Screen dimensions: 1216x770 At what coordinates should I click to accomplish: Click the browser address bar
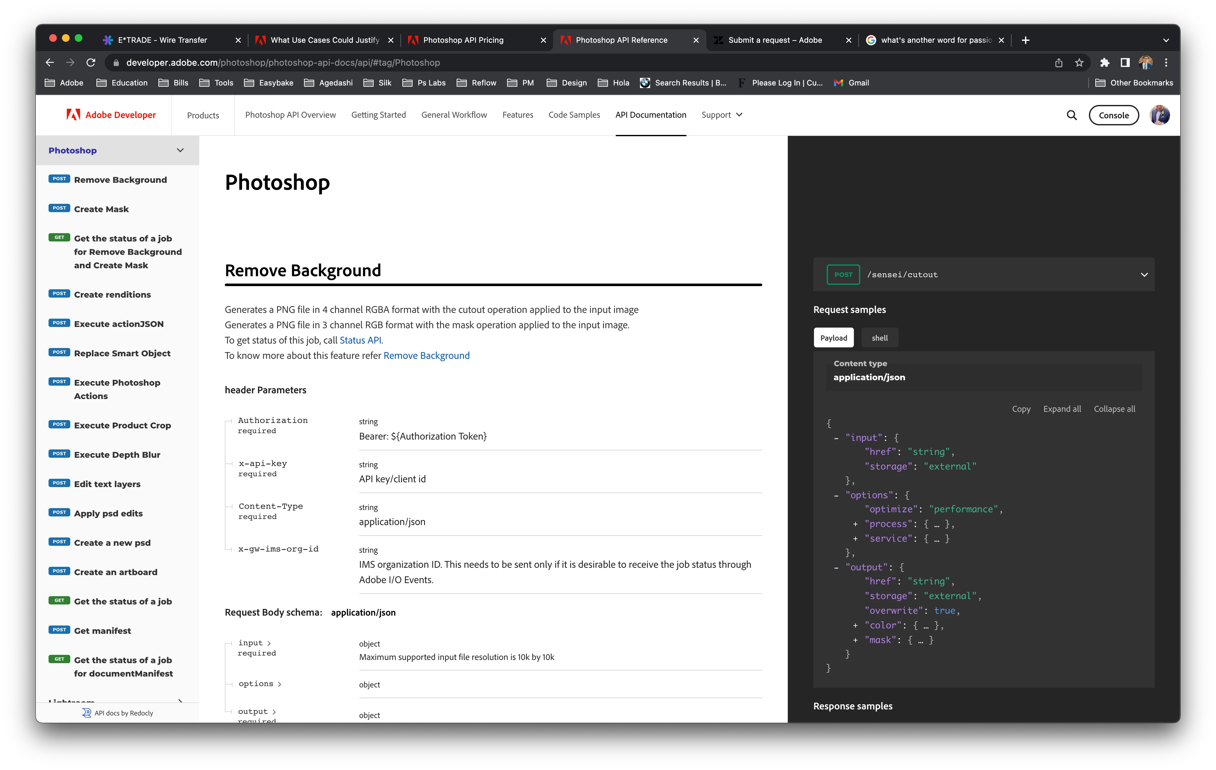coord(556,63)
